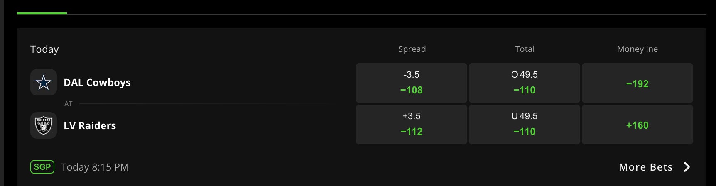The image size is (716, 186).
Task: Click the Moneyline column header
Action: [637, 49]
